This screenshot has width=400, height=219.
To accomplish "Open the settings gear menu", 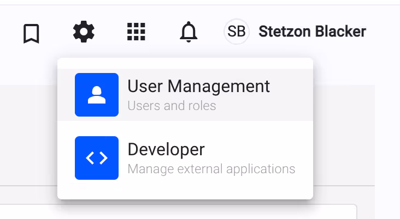I will [84, 33].
